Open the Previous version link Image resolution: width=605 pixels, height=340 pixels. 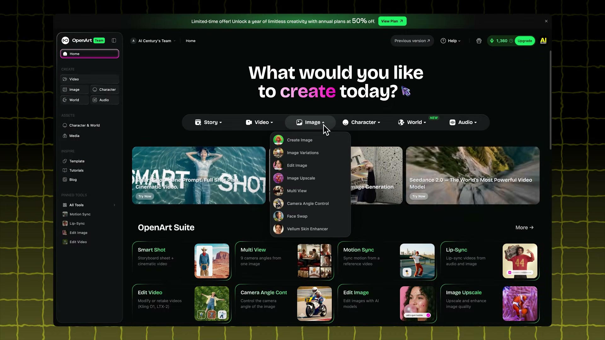pos(412,41)
